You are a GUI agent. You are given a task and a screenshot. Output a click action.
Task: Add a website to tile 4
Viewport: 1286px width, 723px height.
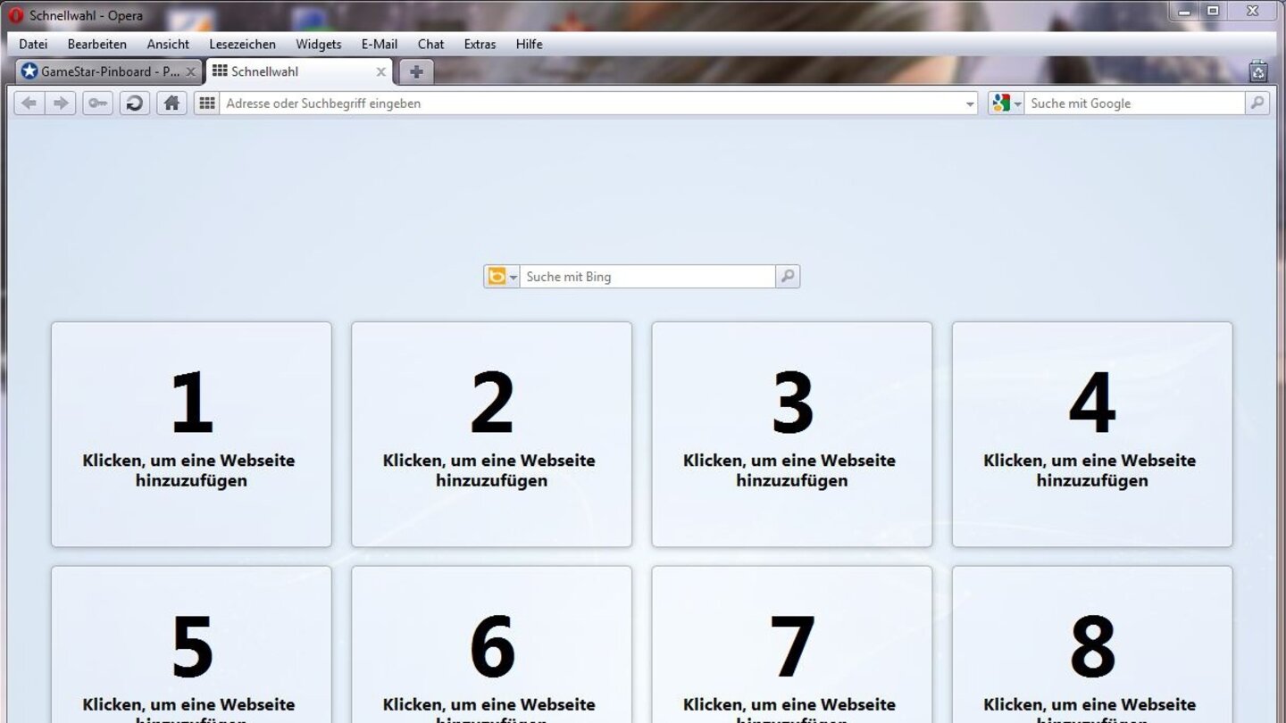point(1091,434)
